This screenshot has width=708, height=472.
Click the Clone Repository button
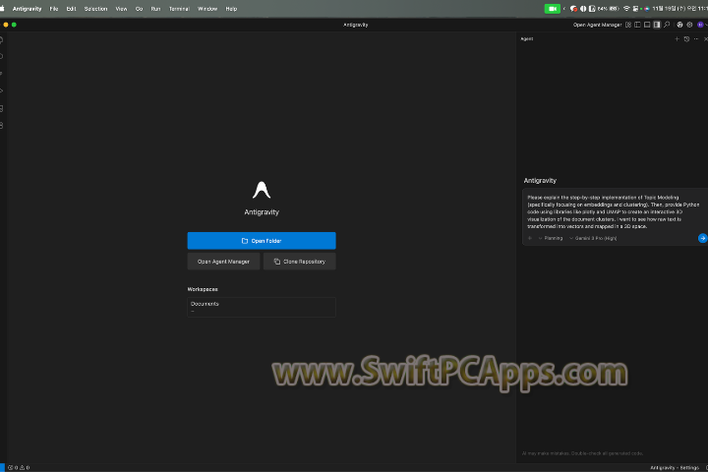[299, 262]
